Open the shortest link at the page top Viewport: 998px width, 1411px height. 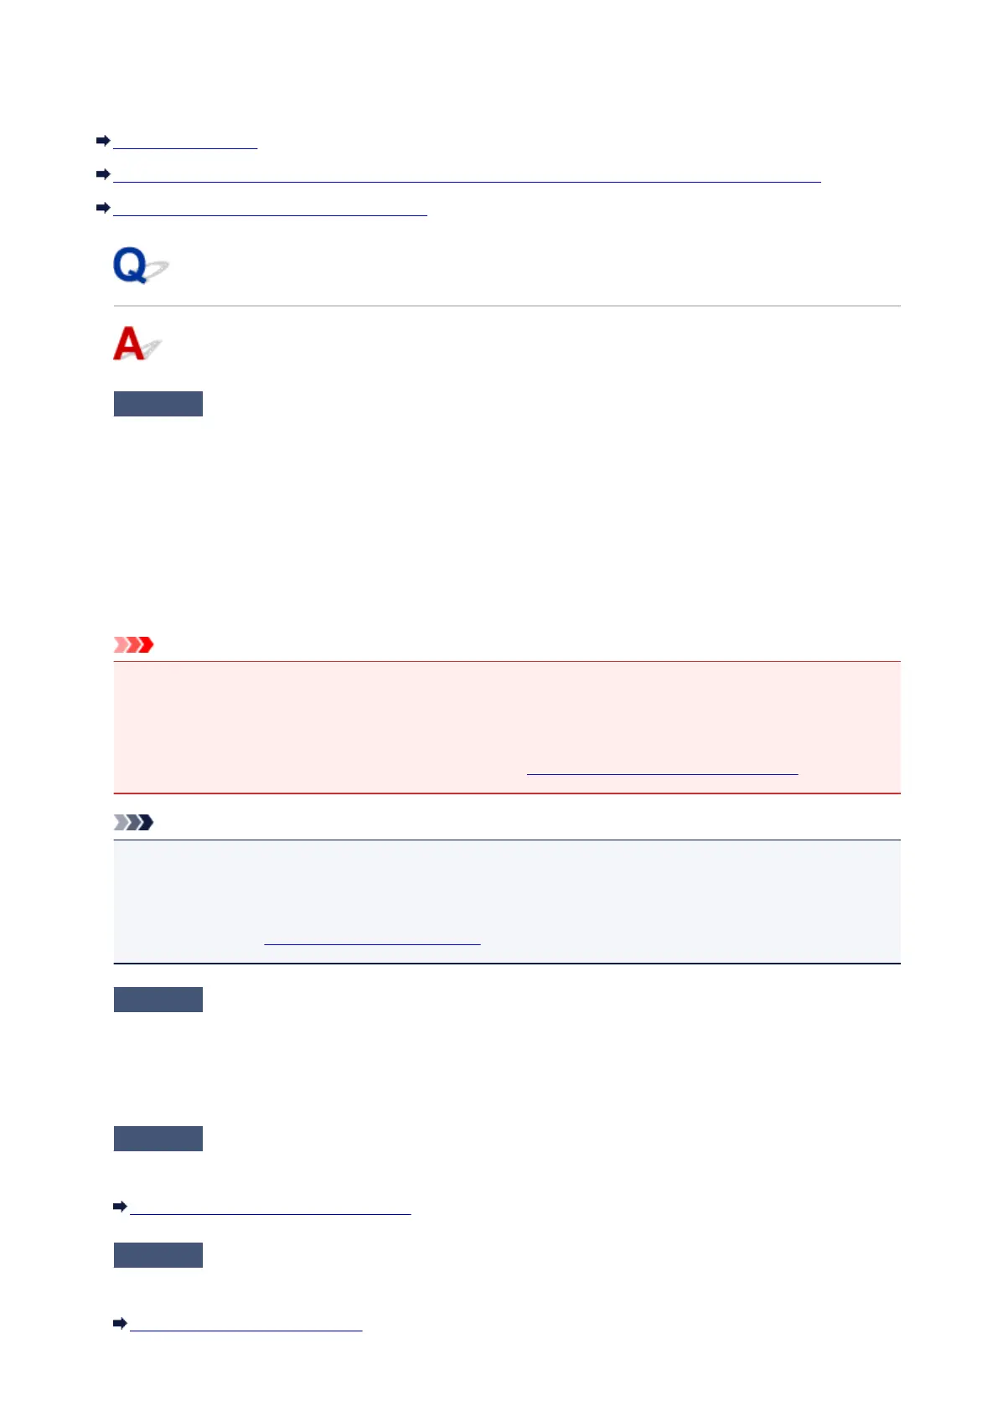185,142
